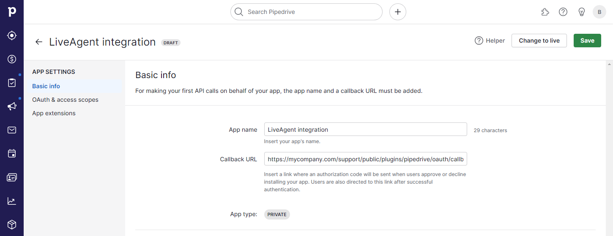Image resolution: width=613 pixels, height=236 pixels.
Task: Open the App extensions settings section
Action: (54, 113)
